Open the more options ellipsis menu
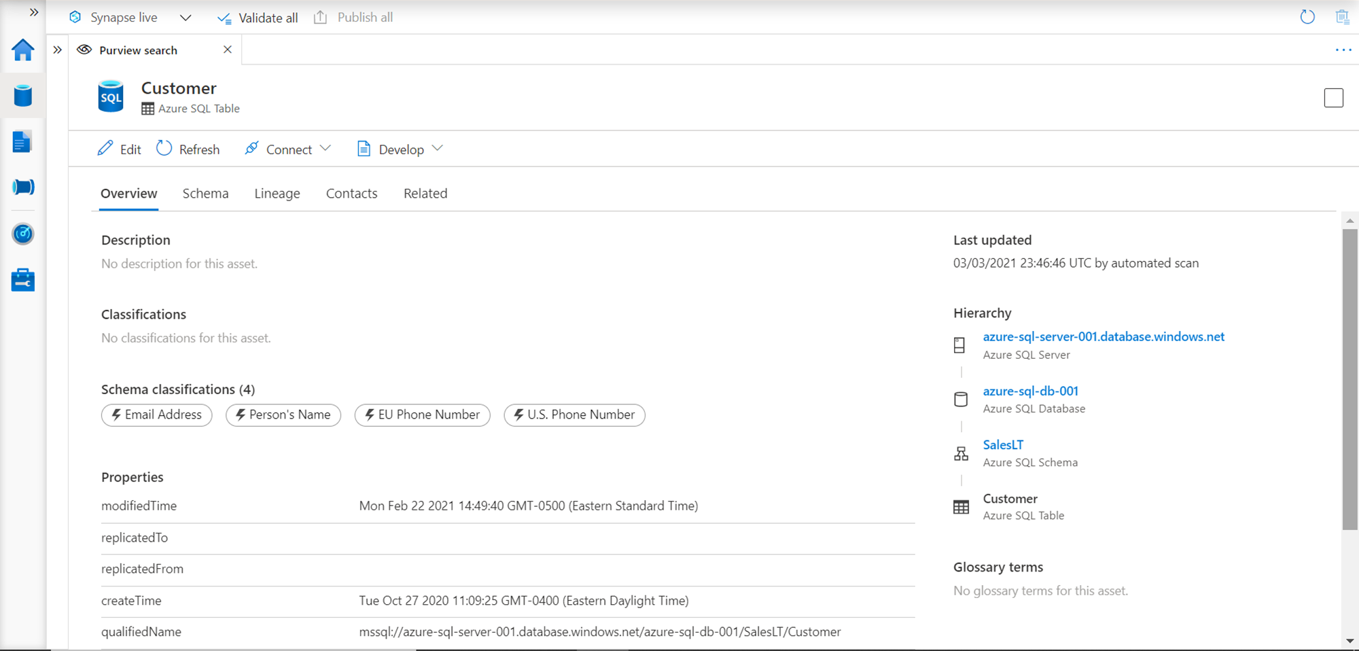 (1343, 50)
